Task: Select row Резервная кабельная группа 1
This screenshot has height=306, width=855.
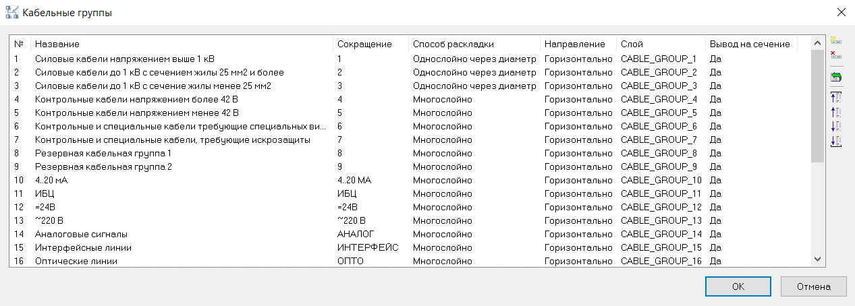Action: pos(94,153)
